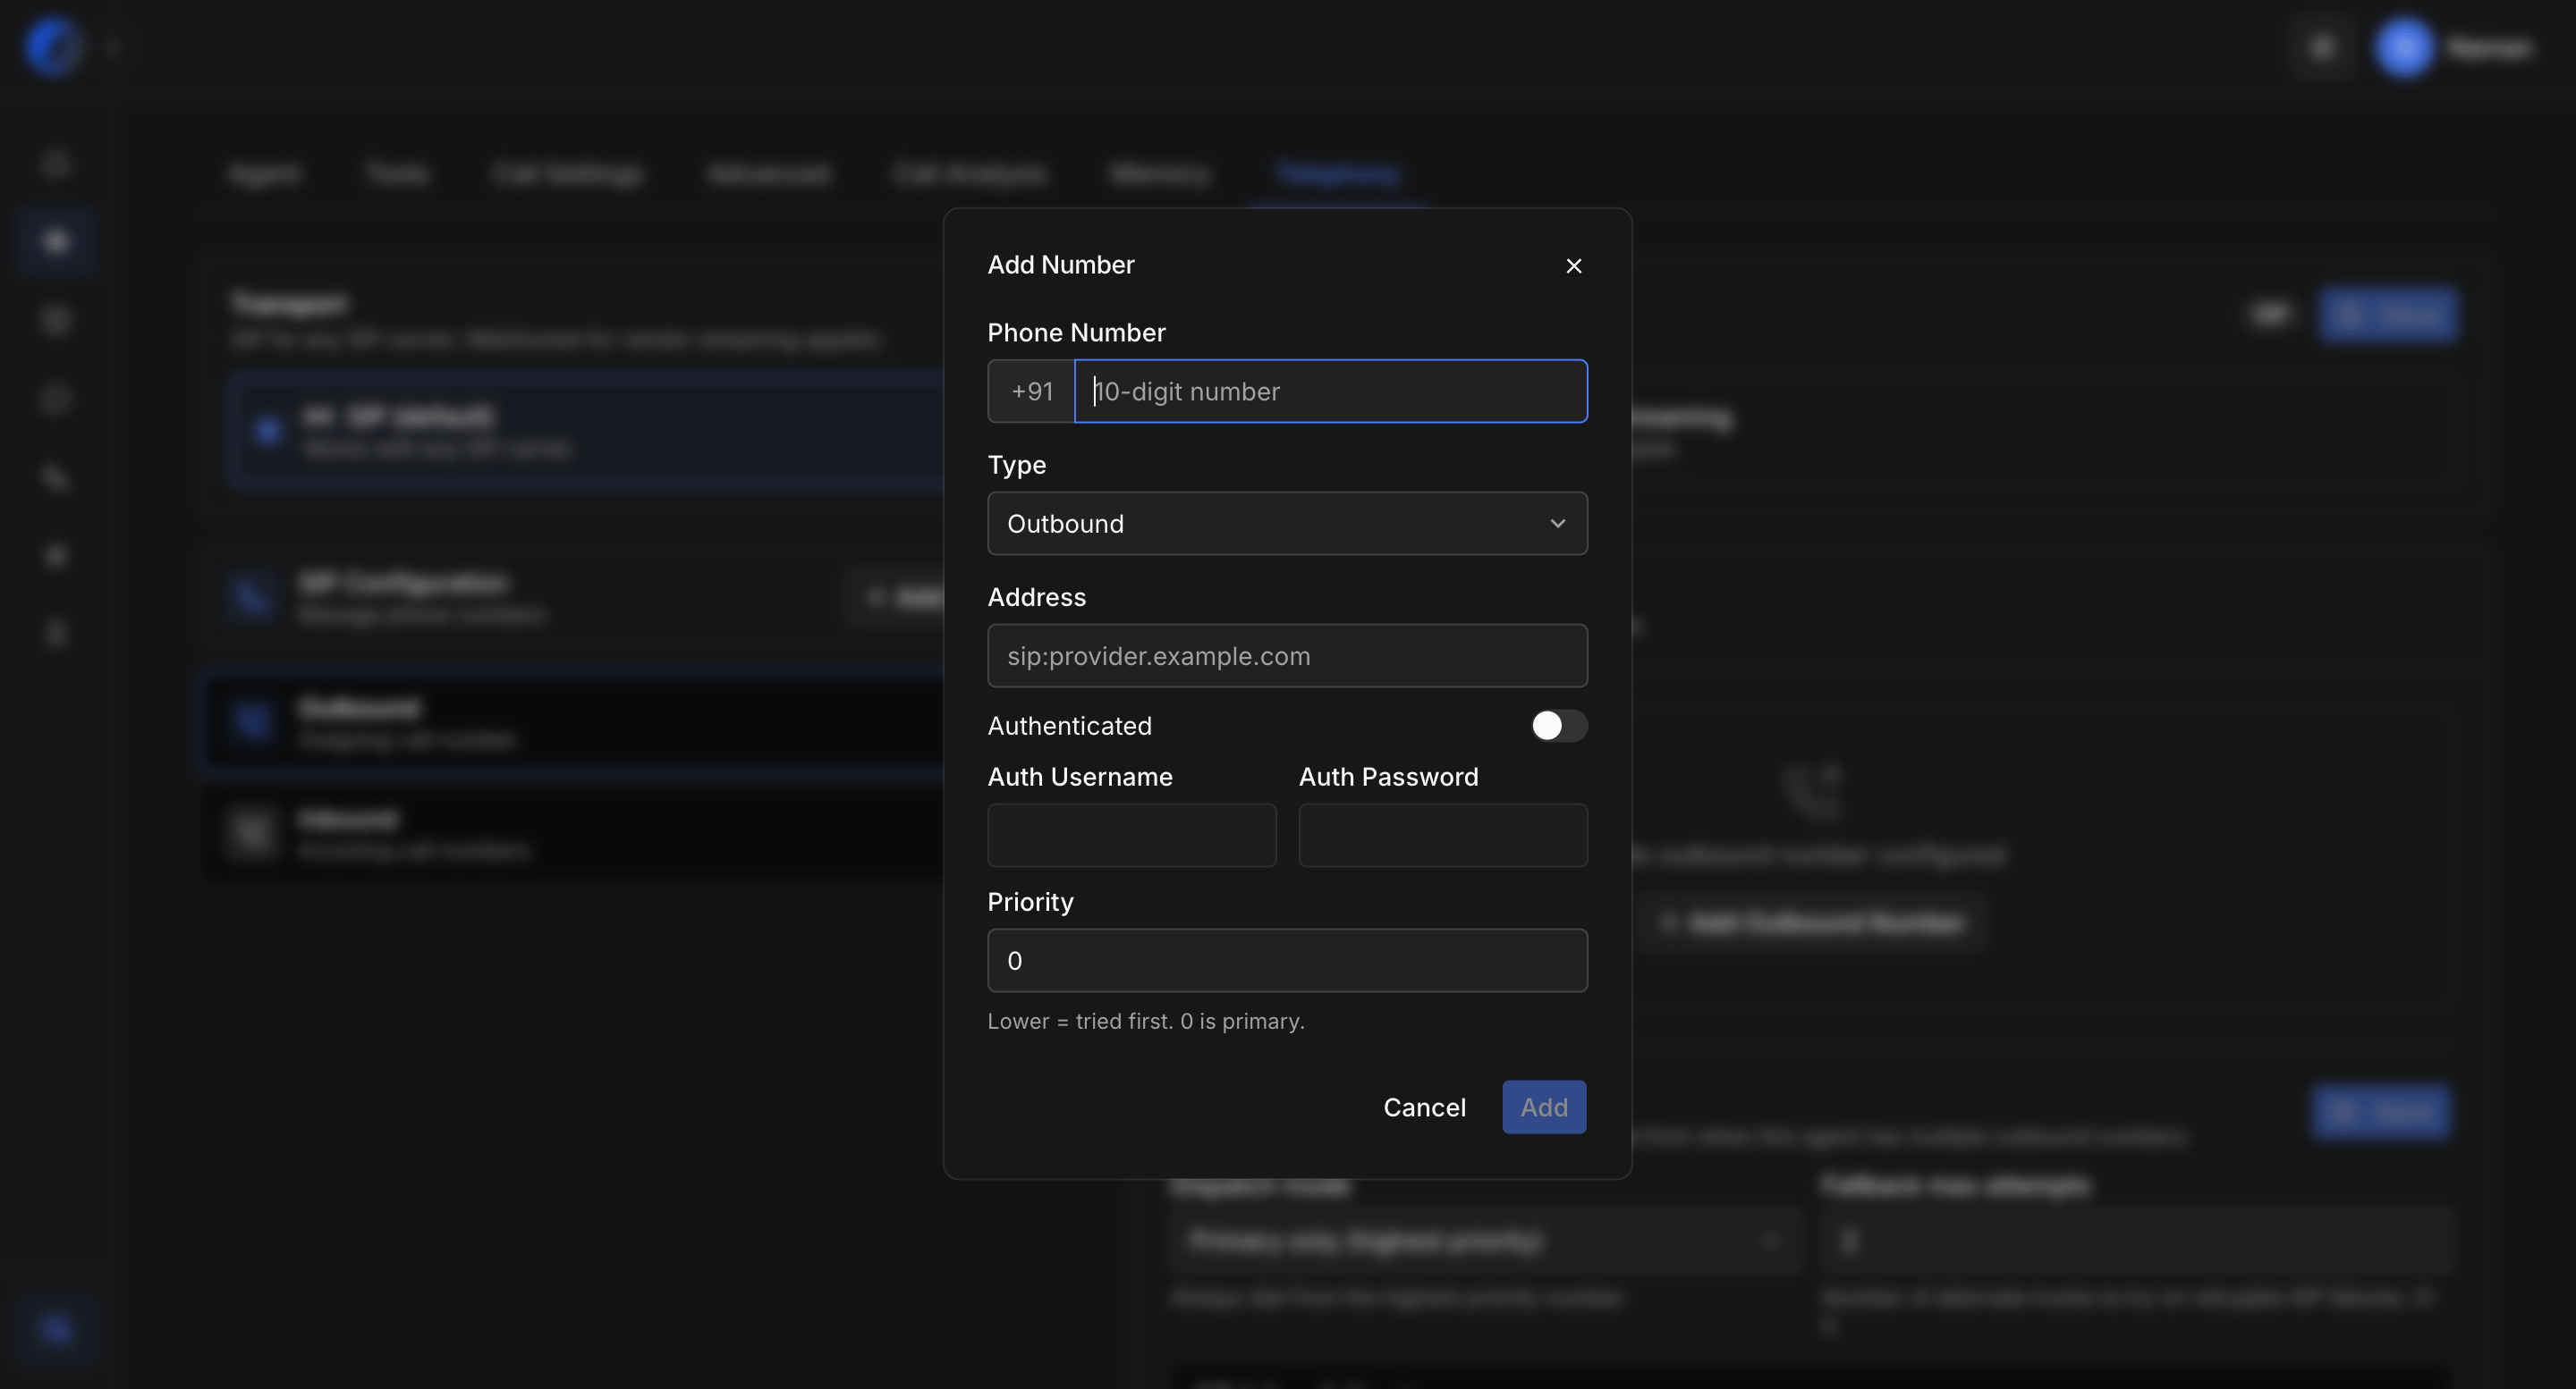Click the Address sip provider field
The height and width of the screenshot is (1389, 2576).
1287,657
